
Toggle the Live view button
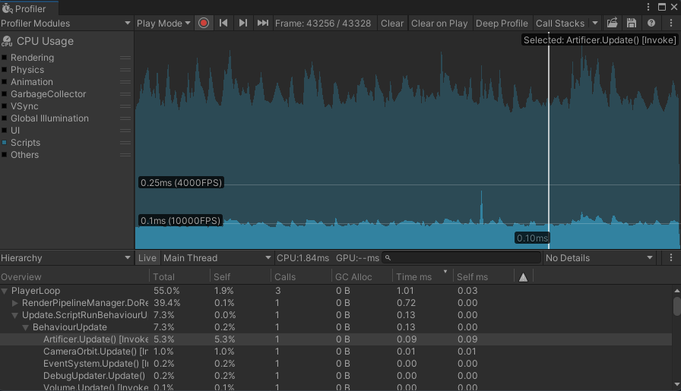(x=147, y=258)
